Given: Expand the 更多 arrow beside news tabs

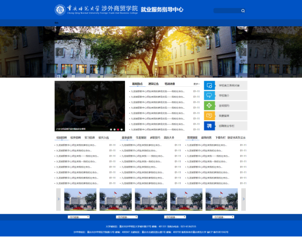Looking at the screenshot, I should 197,84.
